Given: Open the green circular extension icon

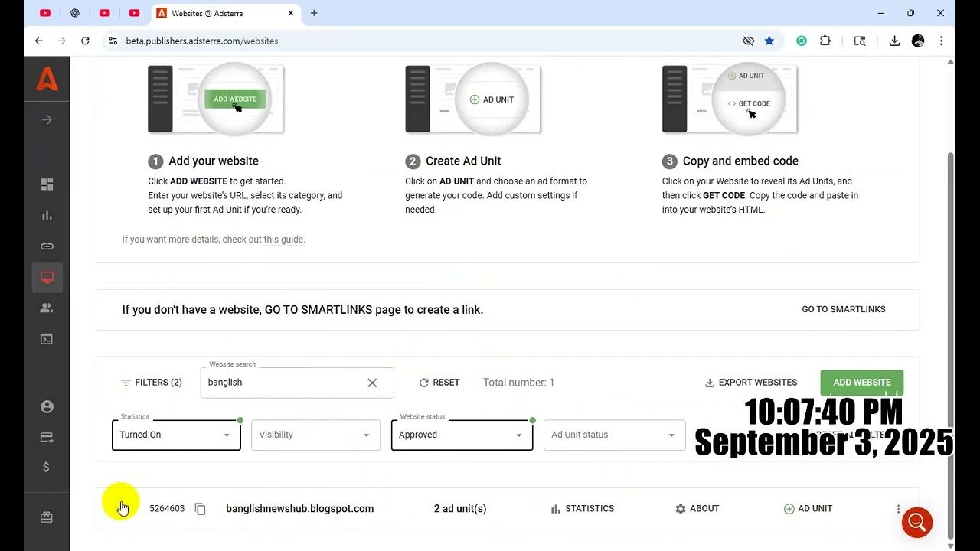Looking at the screenshot, I should (802, 41).
